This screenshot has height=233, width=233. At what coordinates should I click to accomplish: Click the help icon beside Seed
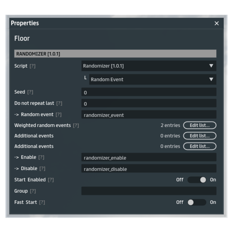30,92
